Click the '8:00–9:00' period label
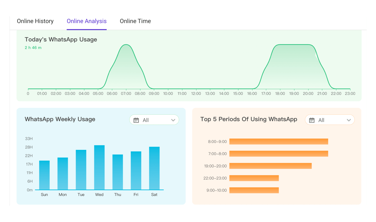This screenshot has height=222, width=376. [217, 142]
